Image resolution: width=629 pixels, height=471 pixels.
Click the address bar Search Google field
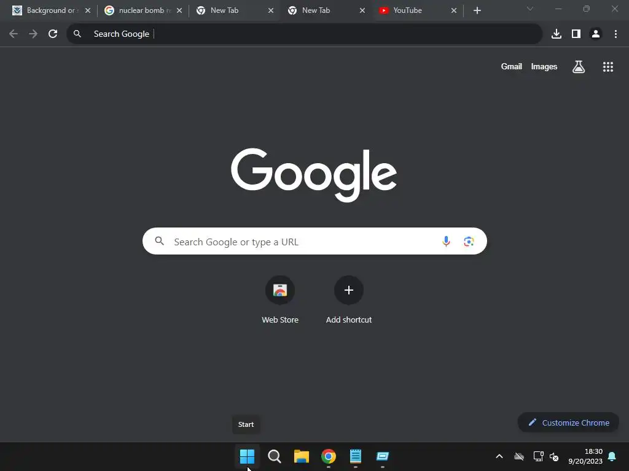[304, 34]
